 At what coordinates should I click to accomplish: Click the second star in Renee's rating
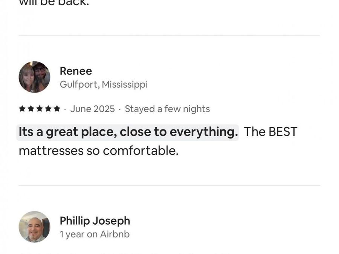[x=31, y=109]
